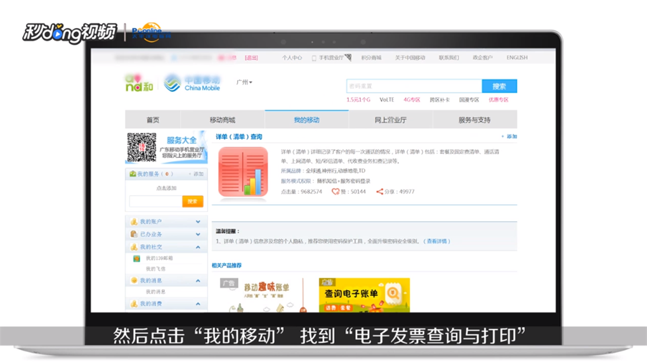Click the 我的消息 smiley icon
Viewport: 647px width, 362px height.
pyautogui.click(x=134, y=280)
